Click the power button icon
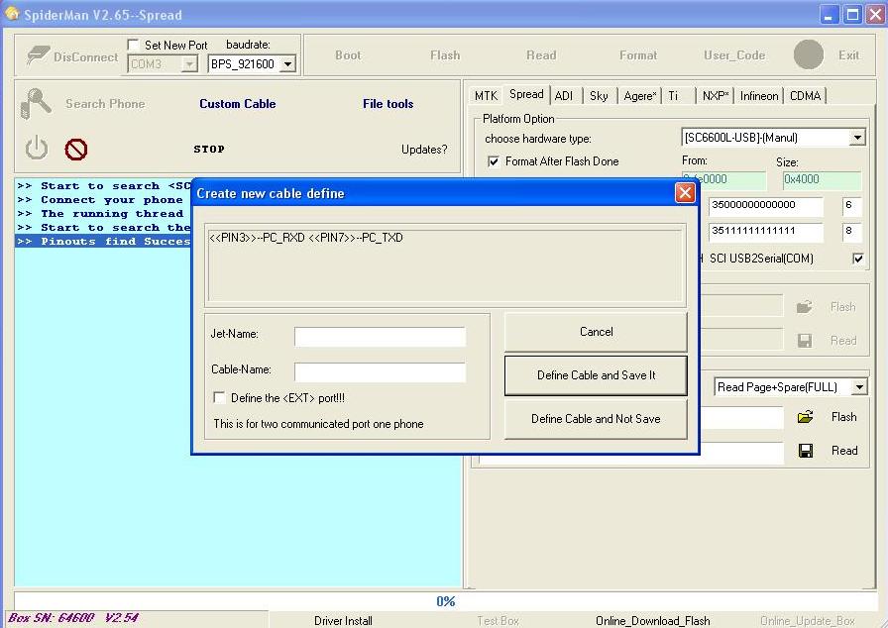The height and width of the screenshot is (628, 888). point(37,149)
